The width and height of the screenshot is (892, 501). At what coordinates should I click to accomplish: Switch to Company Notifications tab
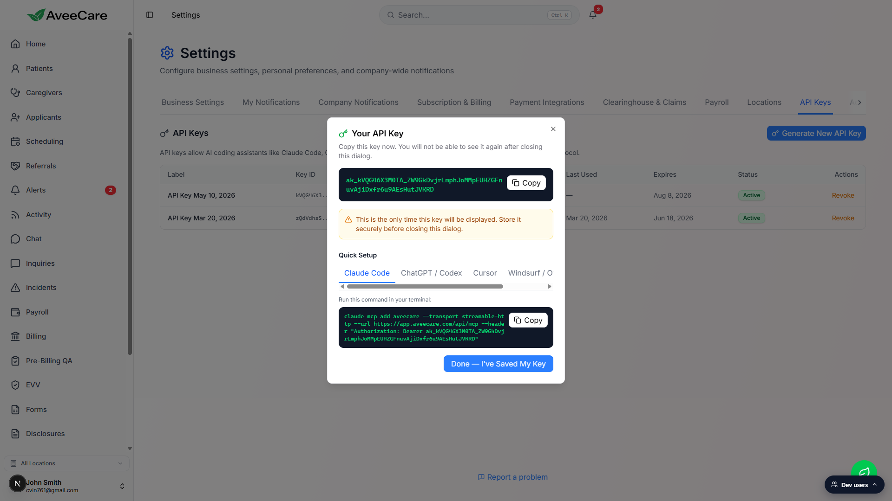pyautogui.click(x=358, y=102)
